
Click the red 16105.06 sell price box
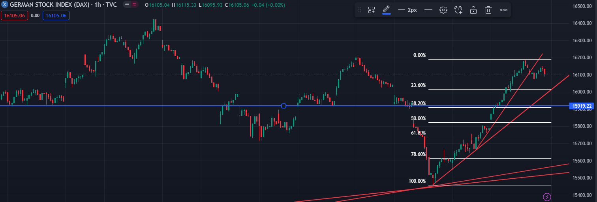14,15
